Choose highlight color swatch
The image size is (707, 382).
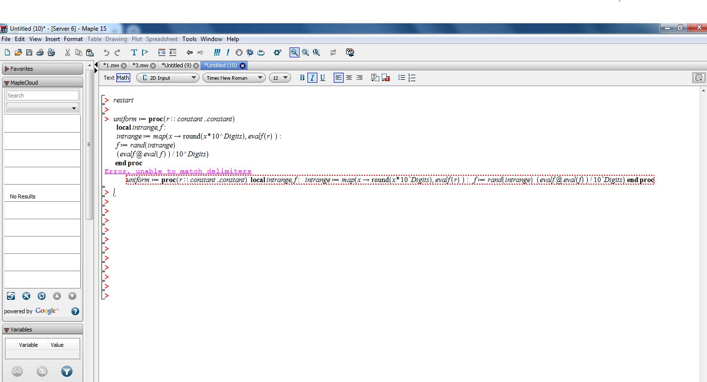tap(386, 78)
